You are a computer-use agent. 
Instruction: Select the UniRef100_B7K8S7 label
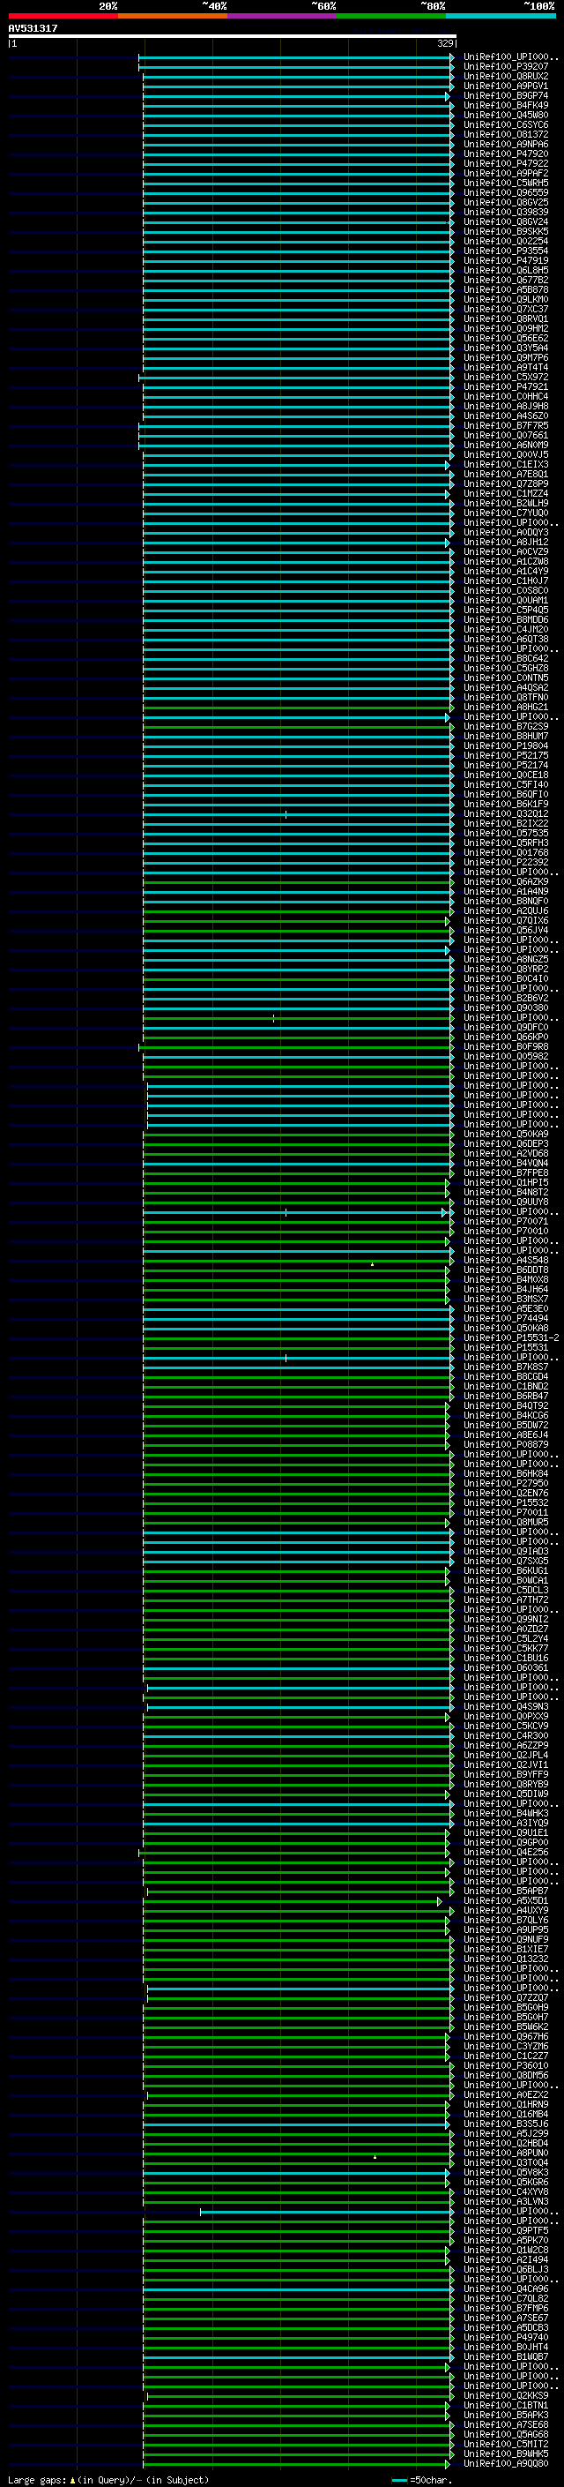[x=505, y=1366]
